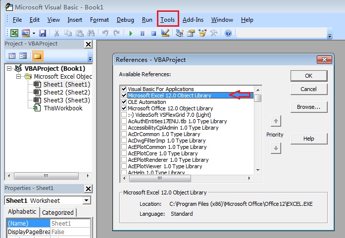The height and width of the screenshot is (238, 345).
Task: Check AcEPlotViewer 1.0 Type Library
Action: coord(124,166)
